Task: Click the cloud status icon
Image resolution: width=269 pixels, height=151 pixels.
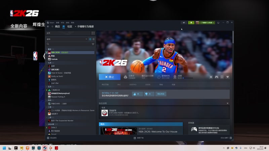Action: click(x=125, y=77)
